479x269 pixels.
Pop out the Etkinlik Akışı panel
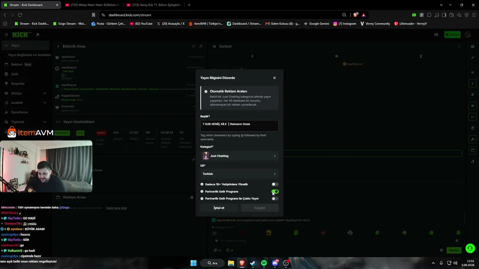coord(201,46)
